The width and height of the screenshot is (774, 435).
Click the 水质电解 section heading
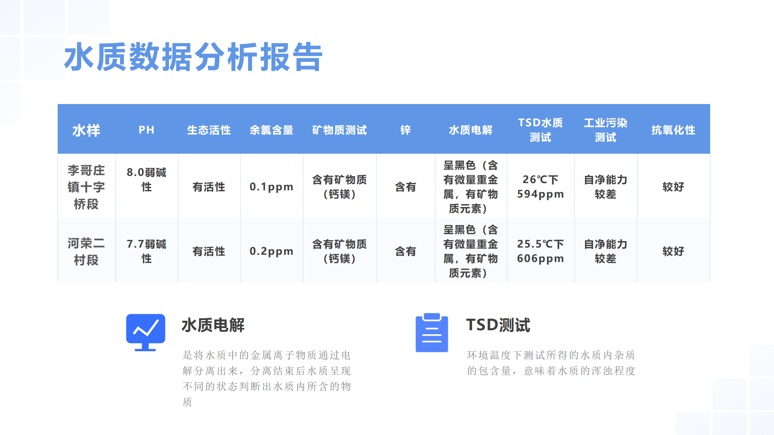(x=213, y=325)
